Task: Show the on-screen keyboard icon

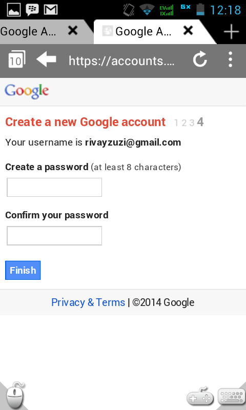Action: [231, 396]
